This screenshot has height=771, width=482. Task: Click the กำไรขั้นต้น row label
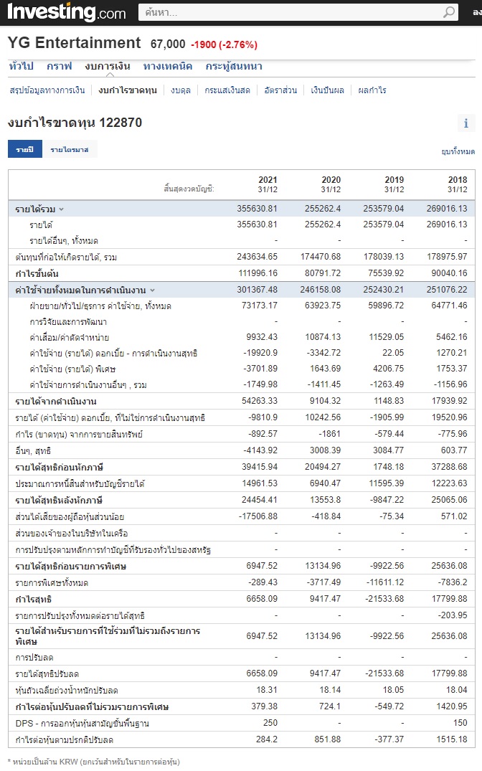point(37,274)
